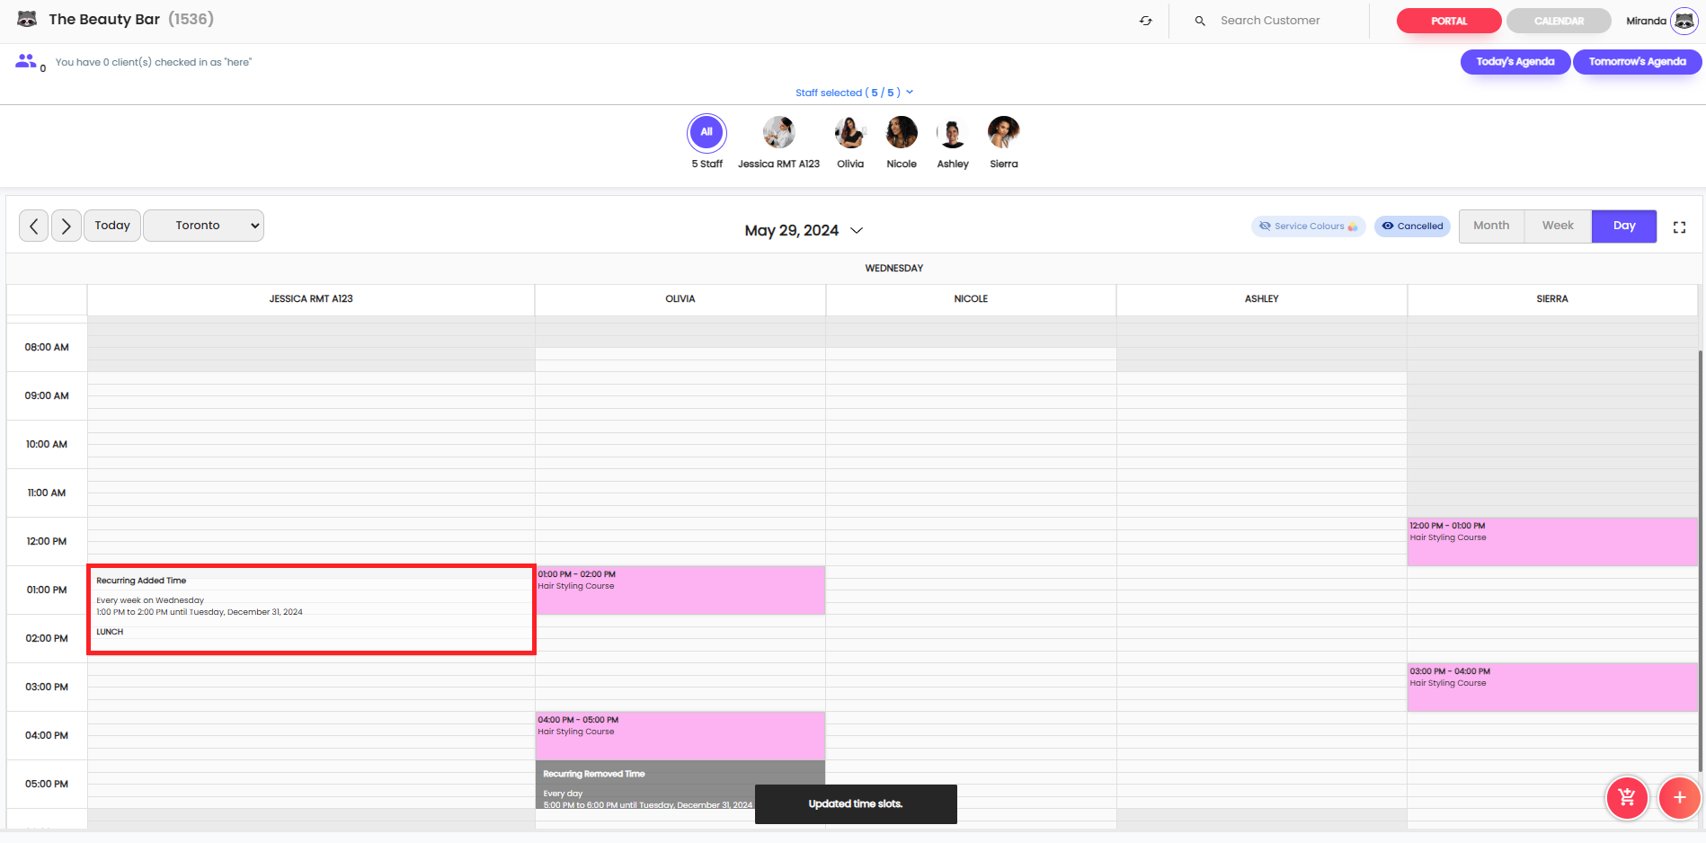
Task: Click the red plus add button
Action: point(1679,797)
